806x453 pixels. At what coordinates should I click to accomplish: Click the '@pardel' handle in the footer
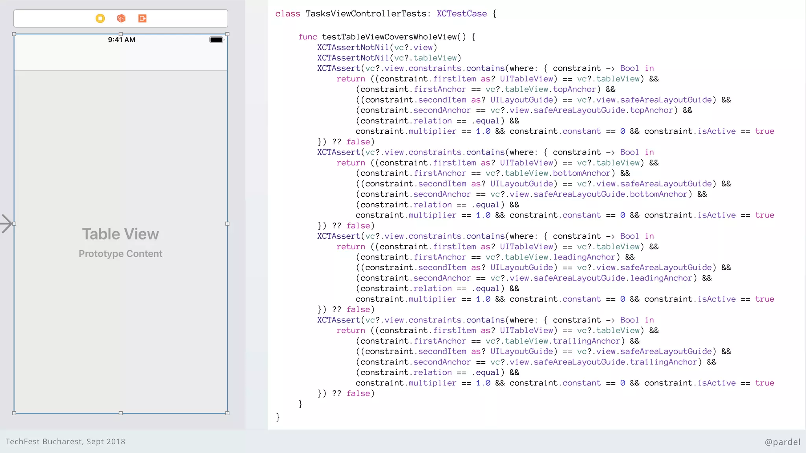click(x=782, y=442)
